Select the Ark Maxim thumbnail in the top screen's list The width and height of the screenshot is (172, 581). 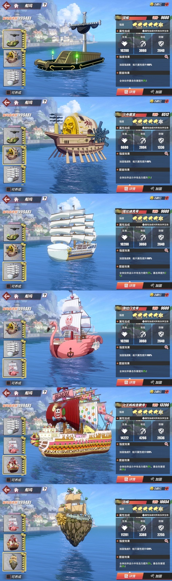pos(13,58)
